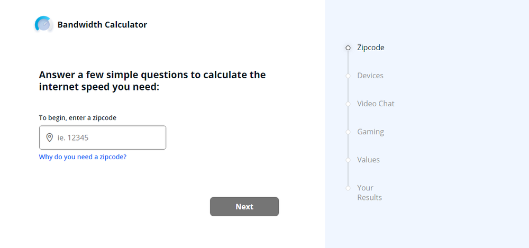
Task: Select the Video Chat step dot
Action: pos(348,104)
